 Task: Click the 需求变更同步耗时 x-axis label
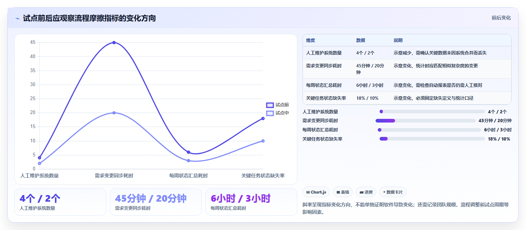pyautogui.click(x=114, y=176)
